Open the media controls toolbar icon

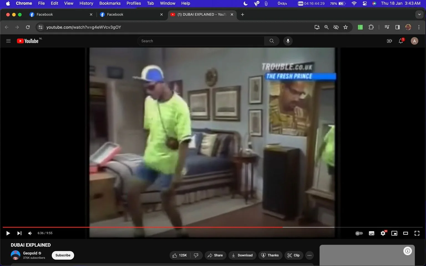(x=387, y=27)
